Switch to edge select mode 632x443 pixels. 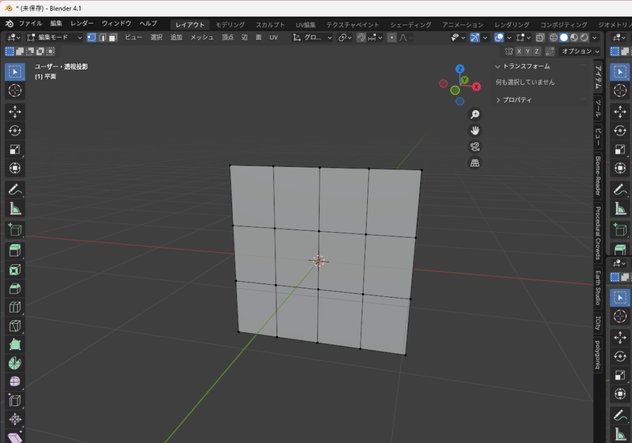102,38
